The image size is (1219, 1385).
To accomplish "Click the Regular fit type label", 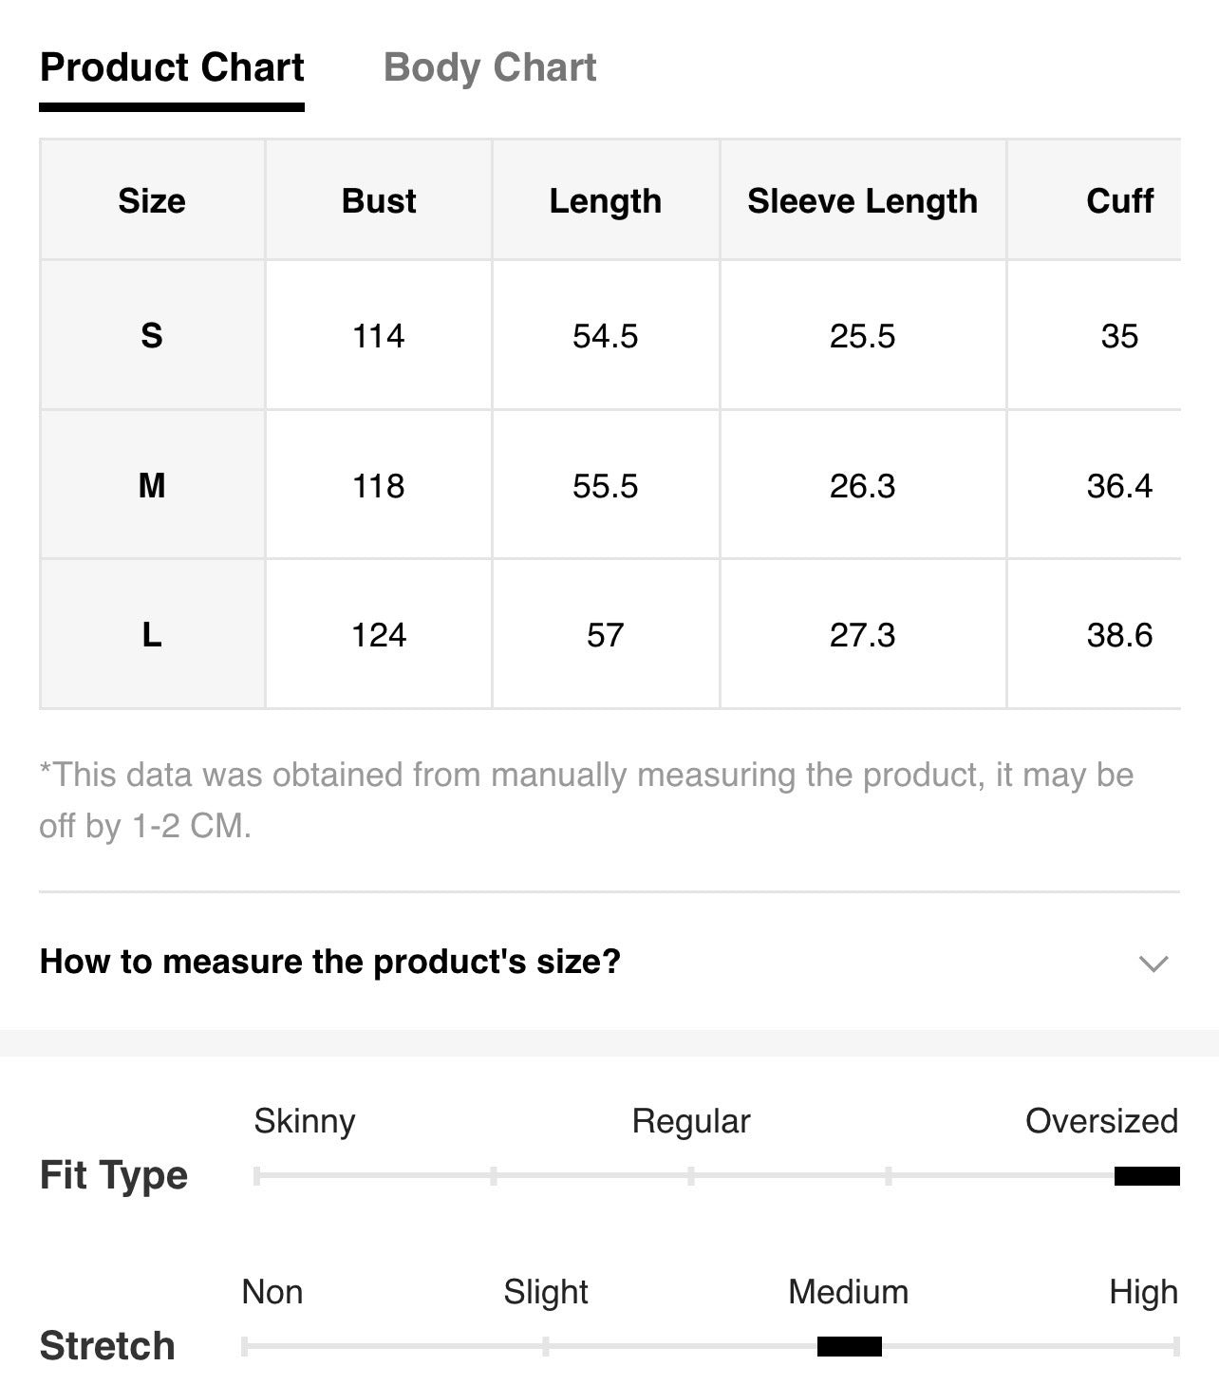I will click(x=691, y=1121).
